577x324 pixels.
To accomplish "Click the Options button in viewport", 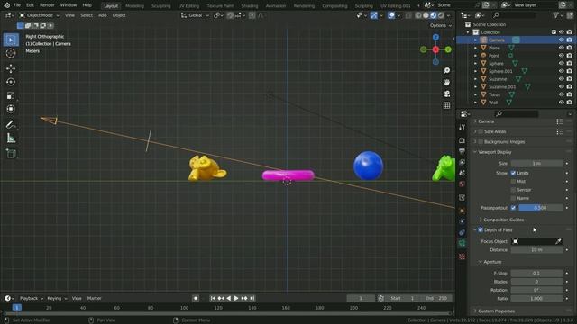I will coord(441,26).
